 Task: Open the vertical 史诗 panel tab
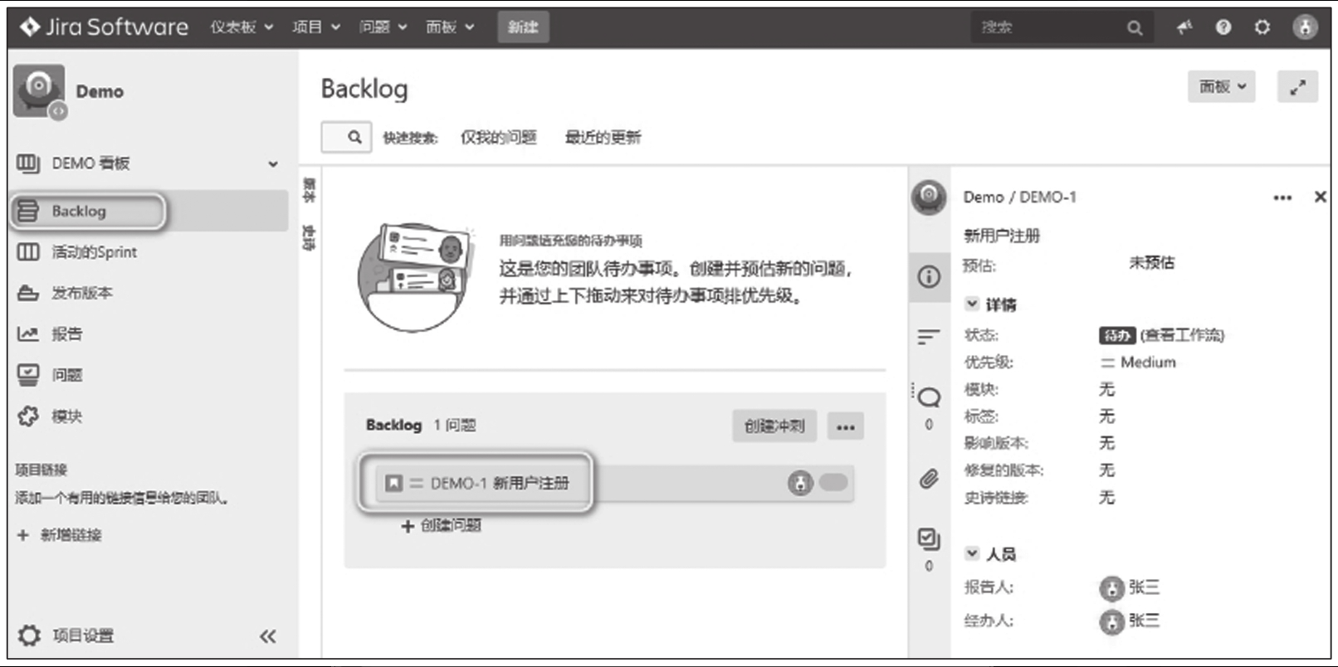coord(310,237)
